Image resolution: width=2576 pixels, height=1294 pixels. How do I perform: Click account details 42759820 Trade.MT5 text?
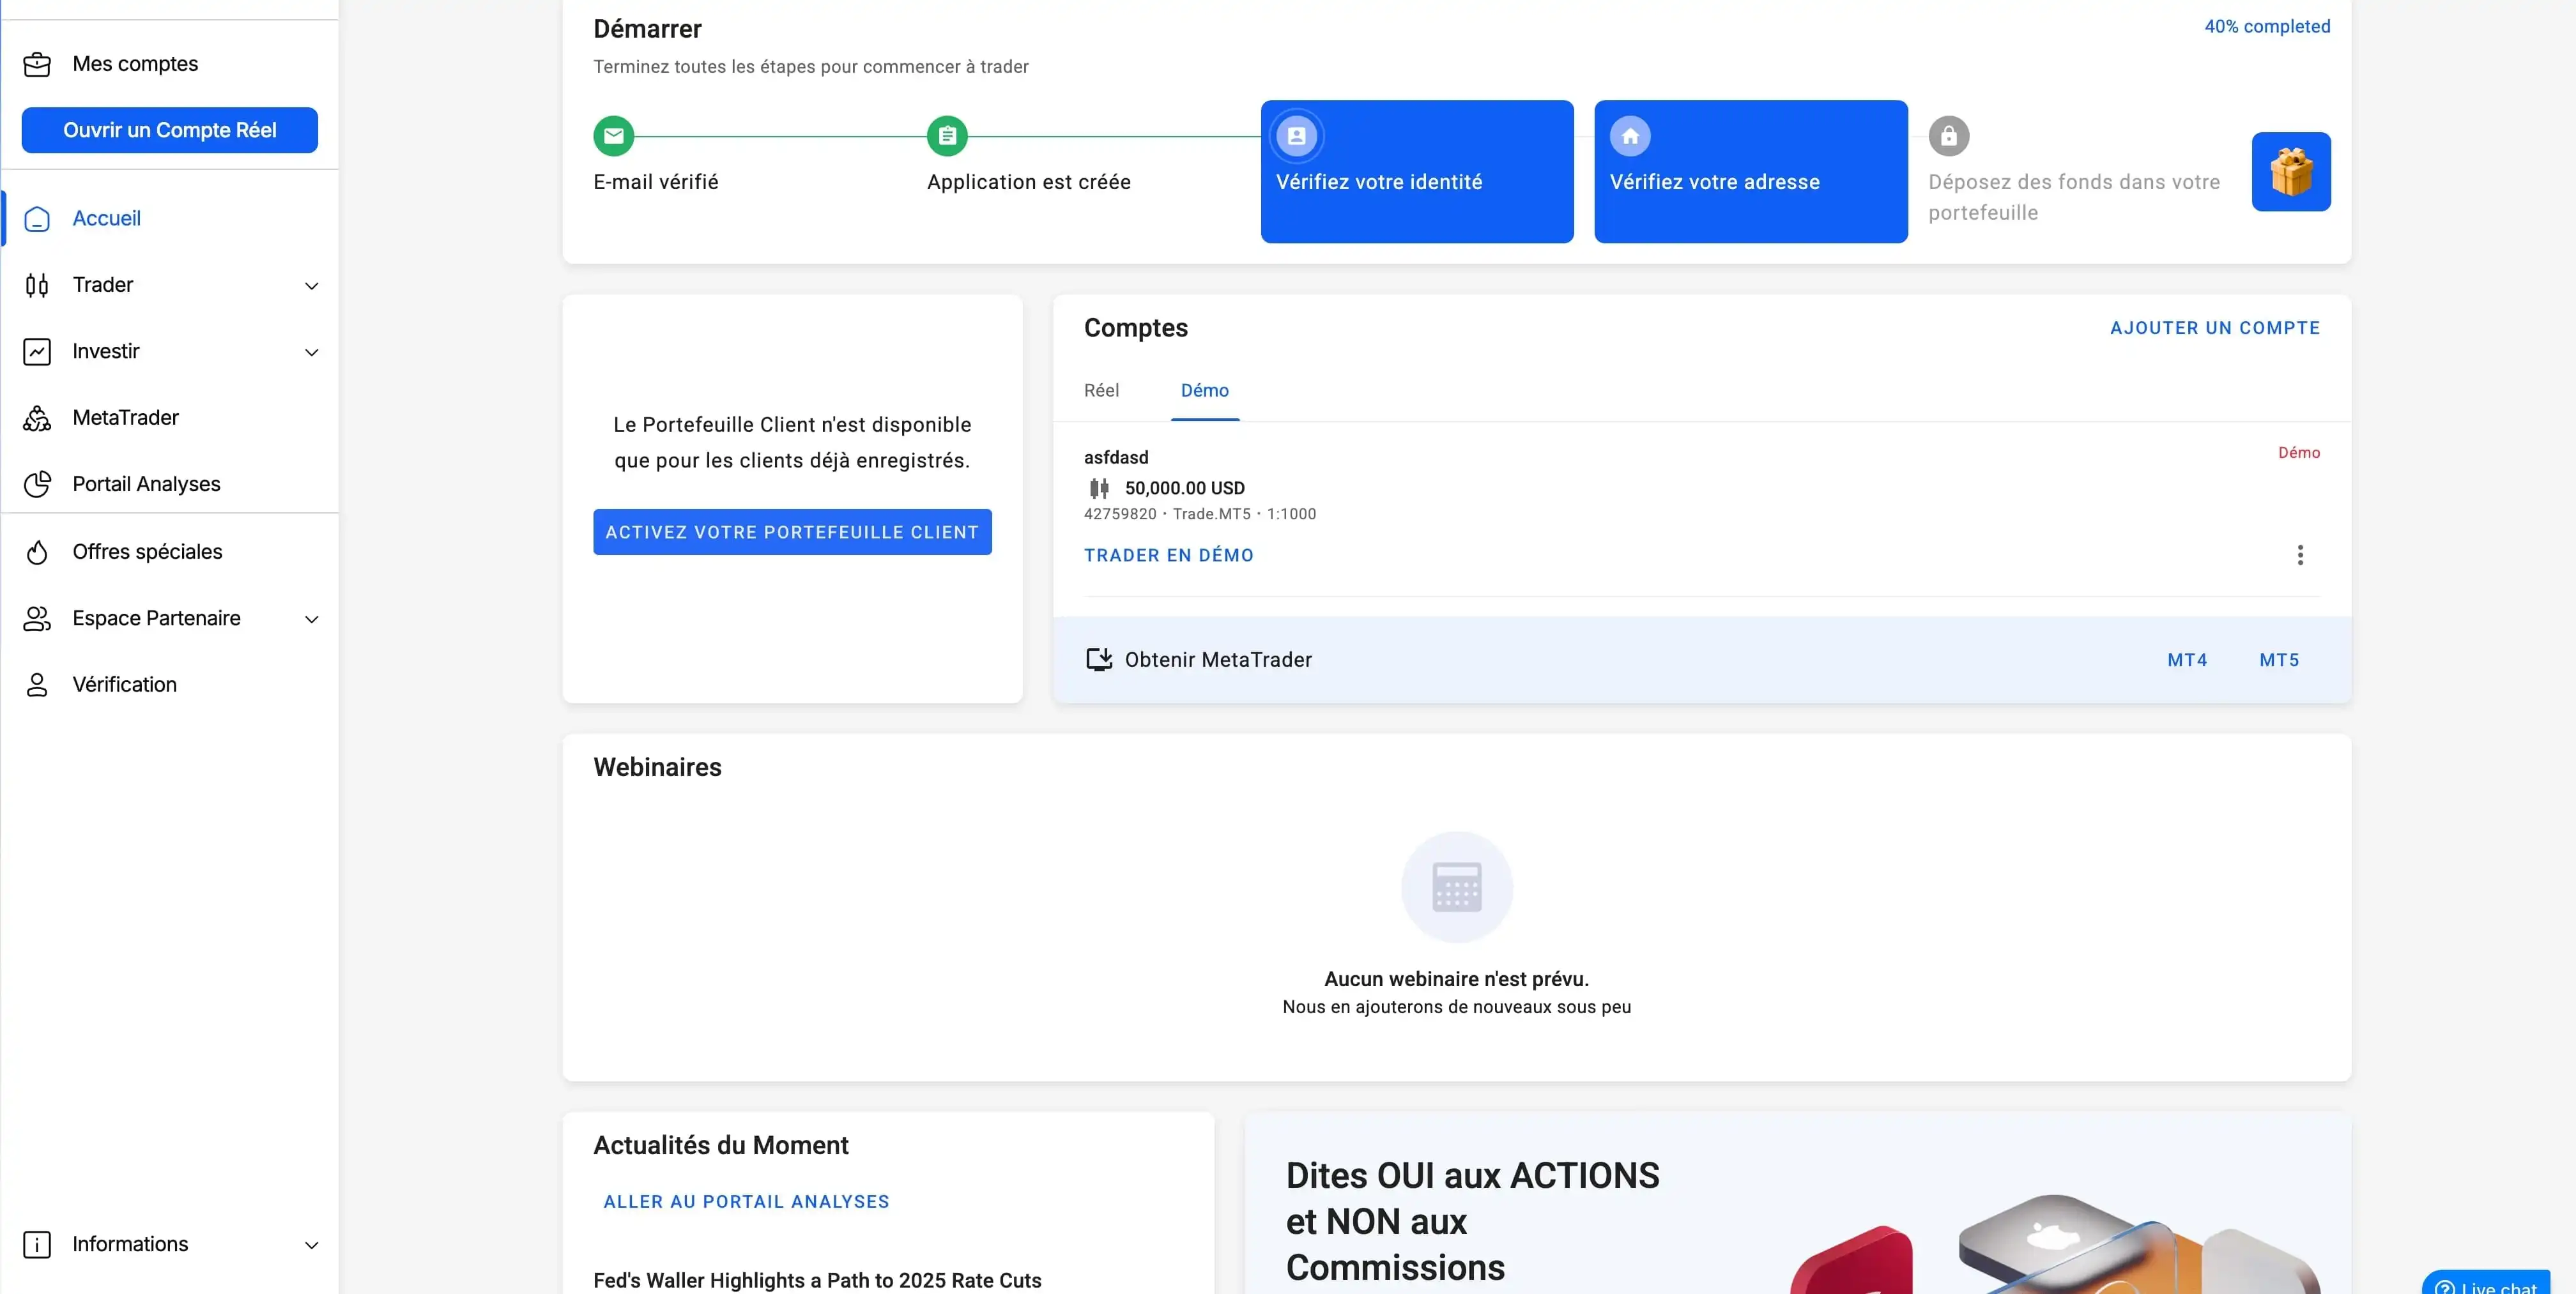1200,514
